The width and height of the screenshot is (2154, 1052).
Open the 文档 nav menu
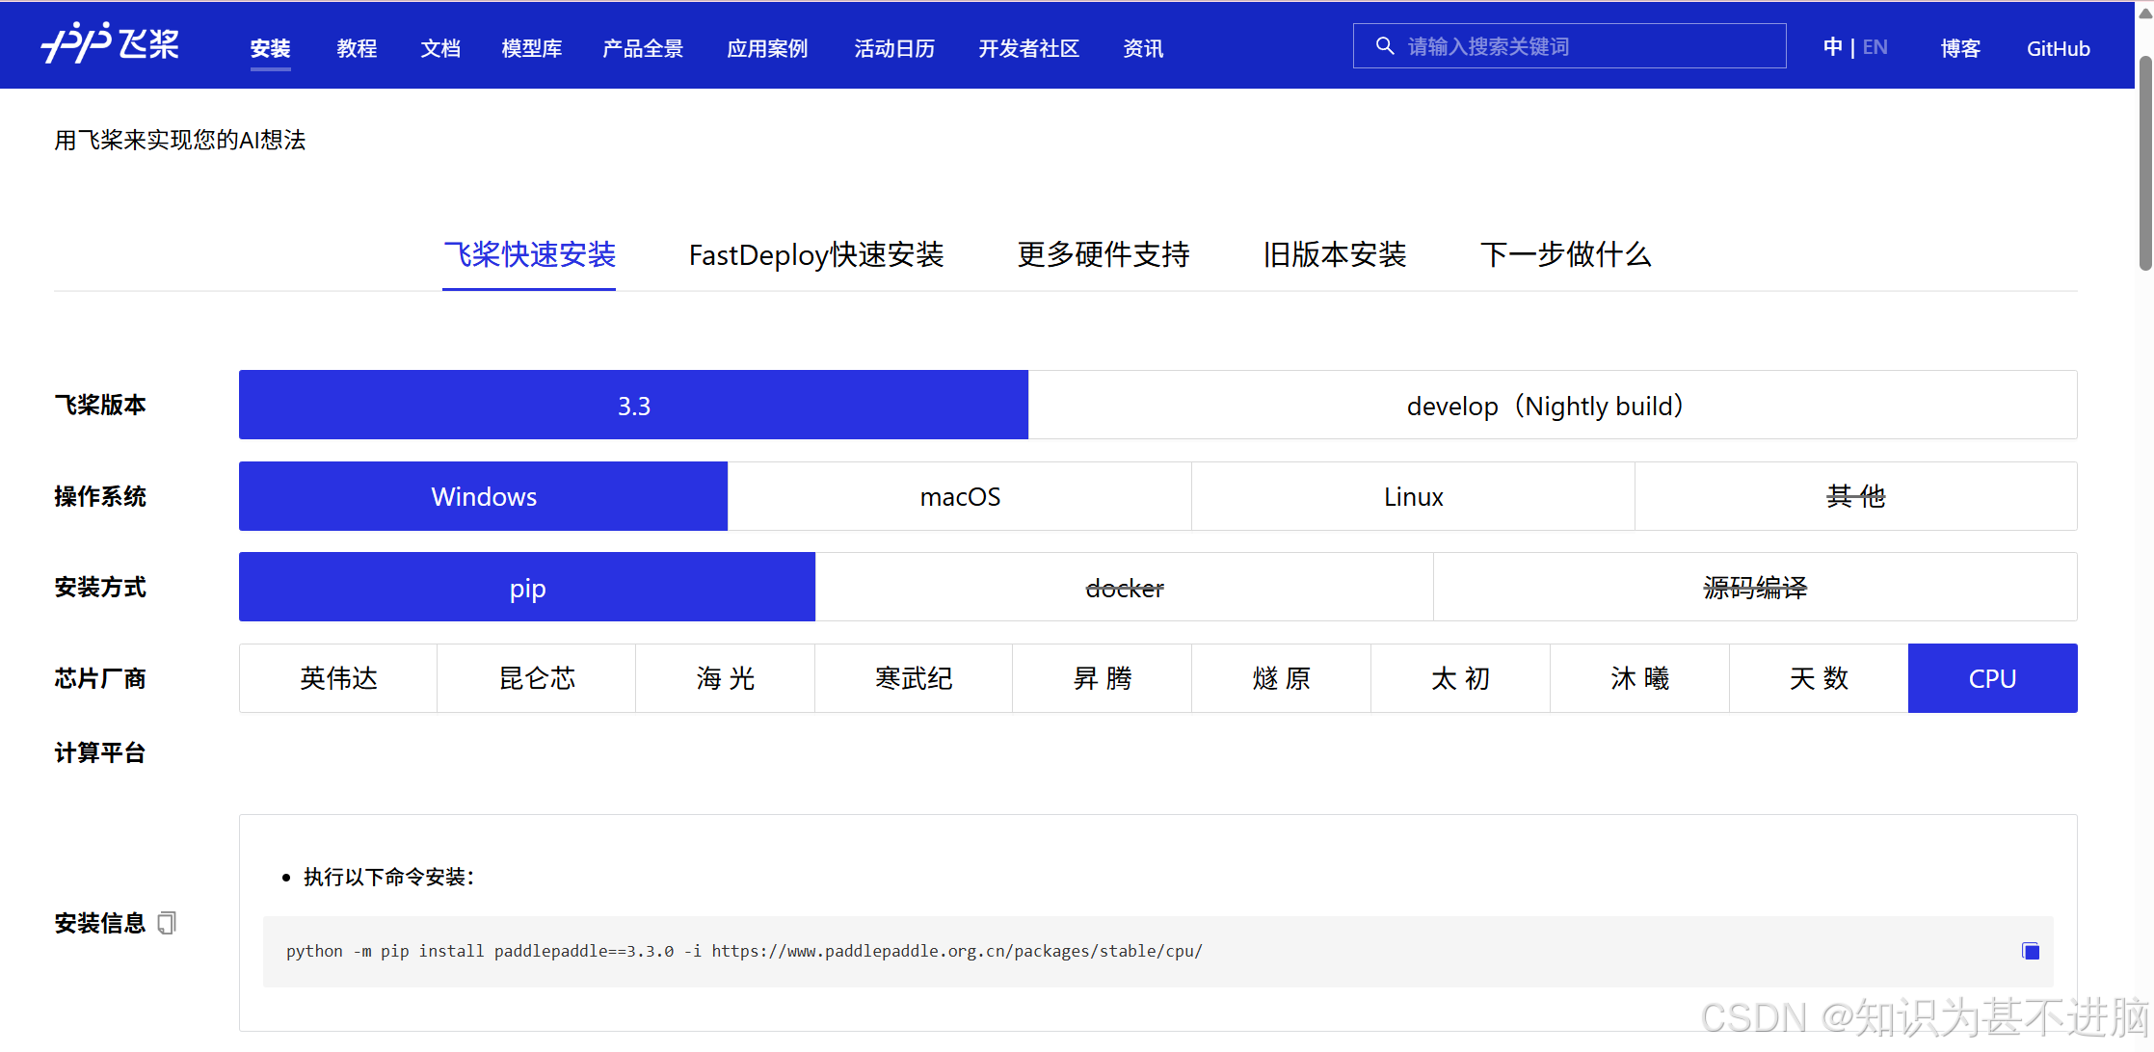[440, 48]
